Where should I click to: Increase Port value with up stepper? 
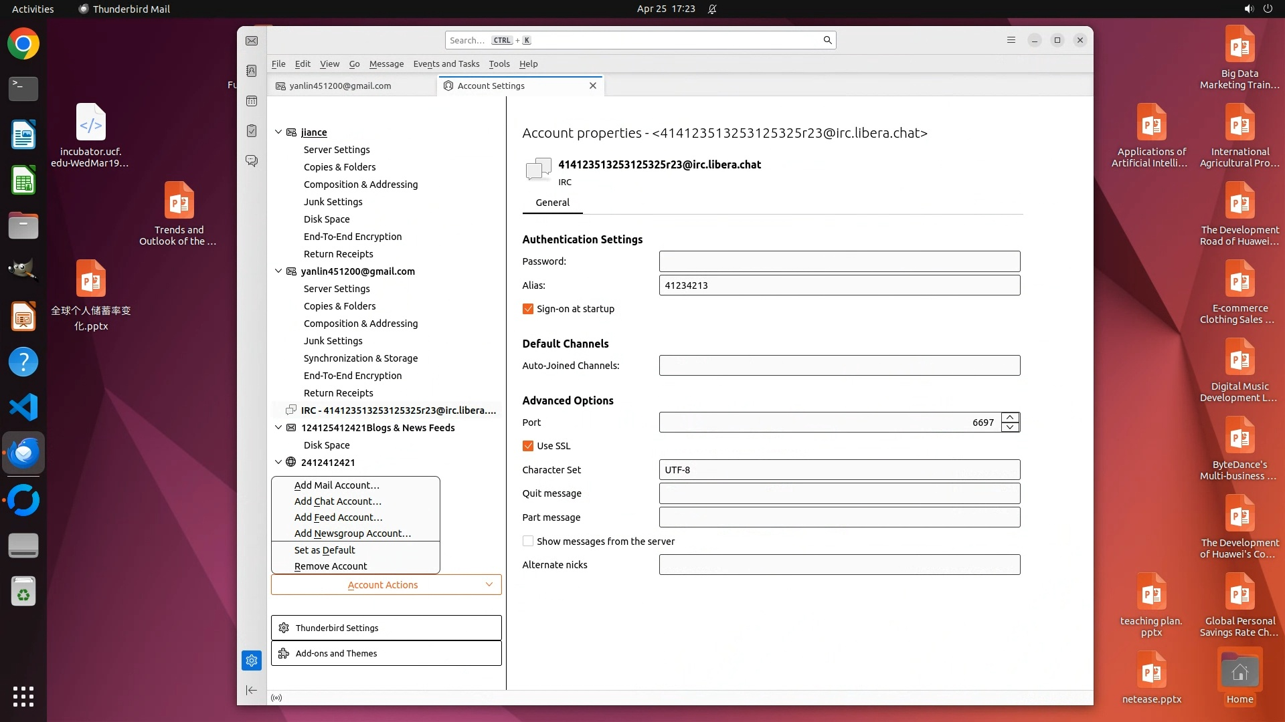coord(1010,418)
